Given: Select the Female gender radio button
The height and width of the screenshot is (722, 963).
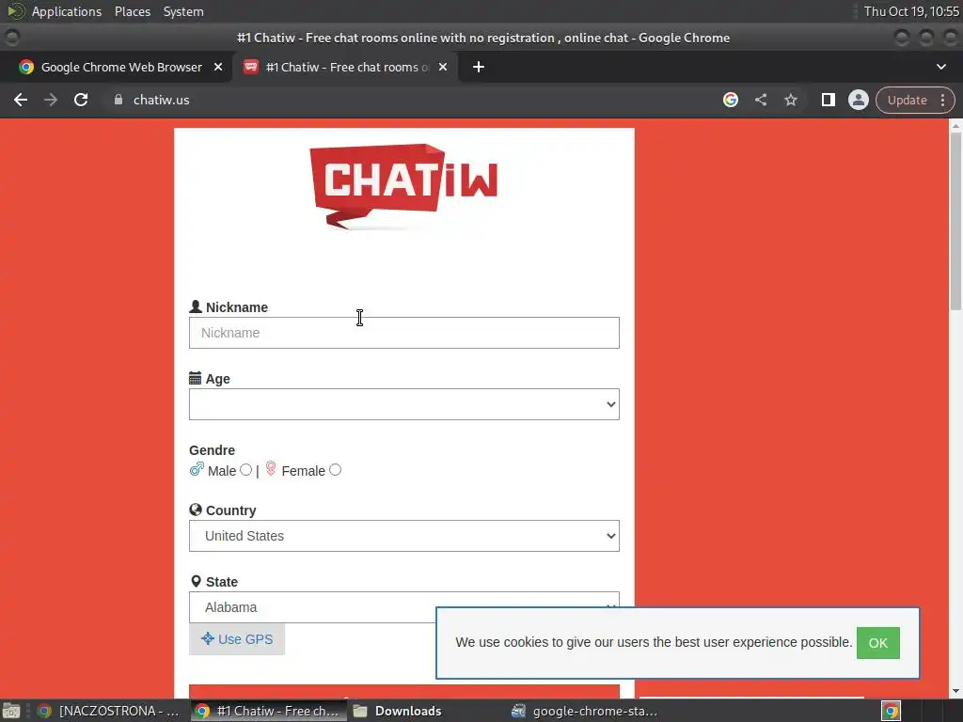Looking at the screenshot, I should [336, 470].
